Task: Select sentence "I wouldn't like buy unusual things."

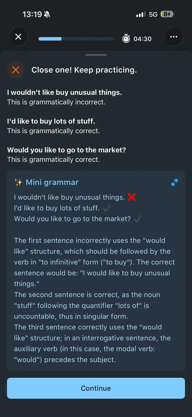Action: 65,92
